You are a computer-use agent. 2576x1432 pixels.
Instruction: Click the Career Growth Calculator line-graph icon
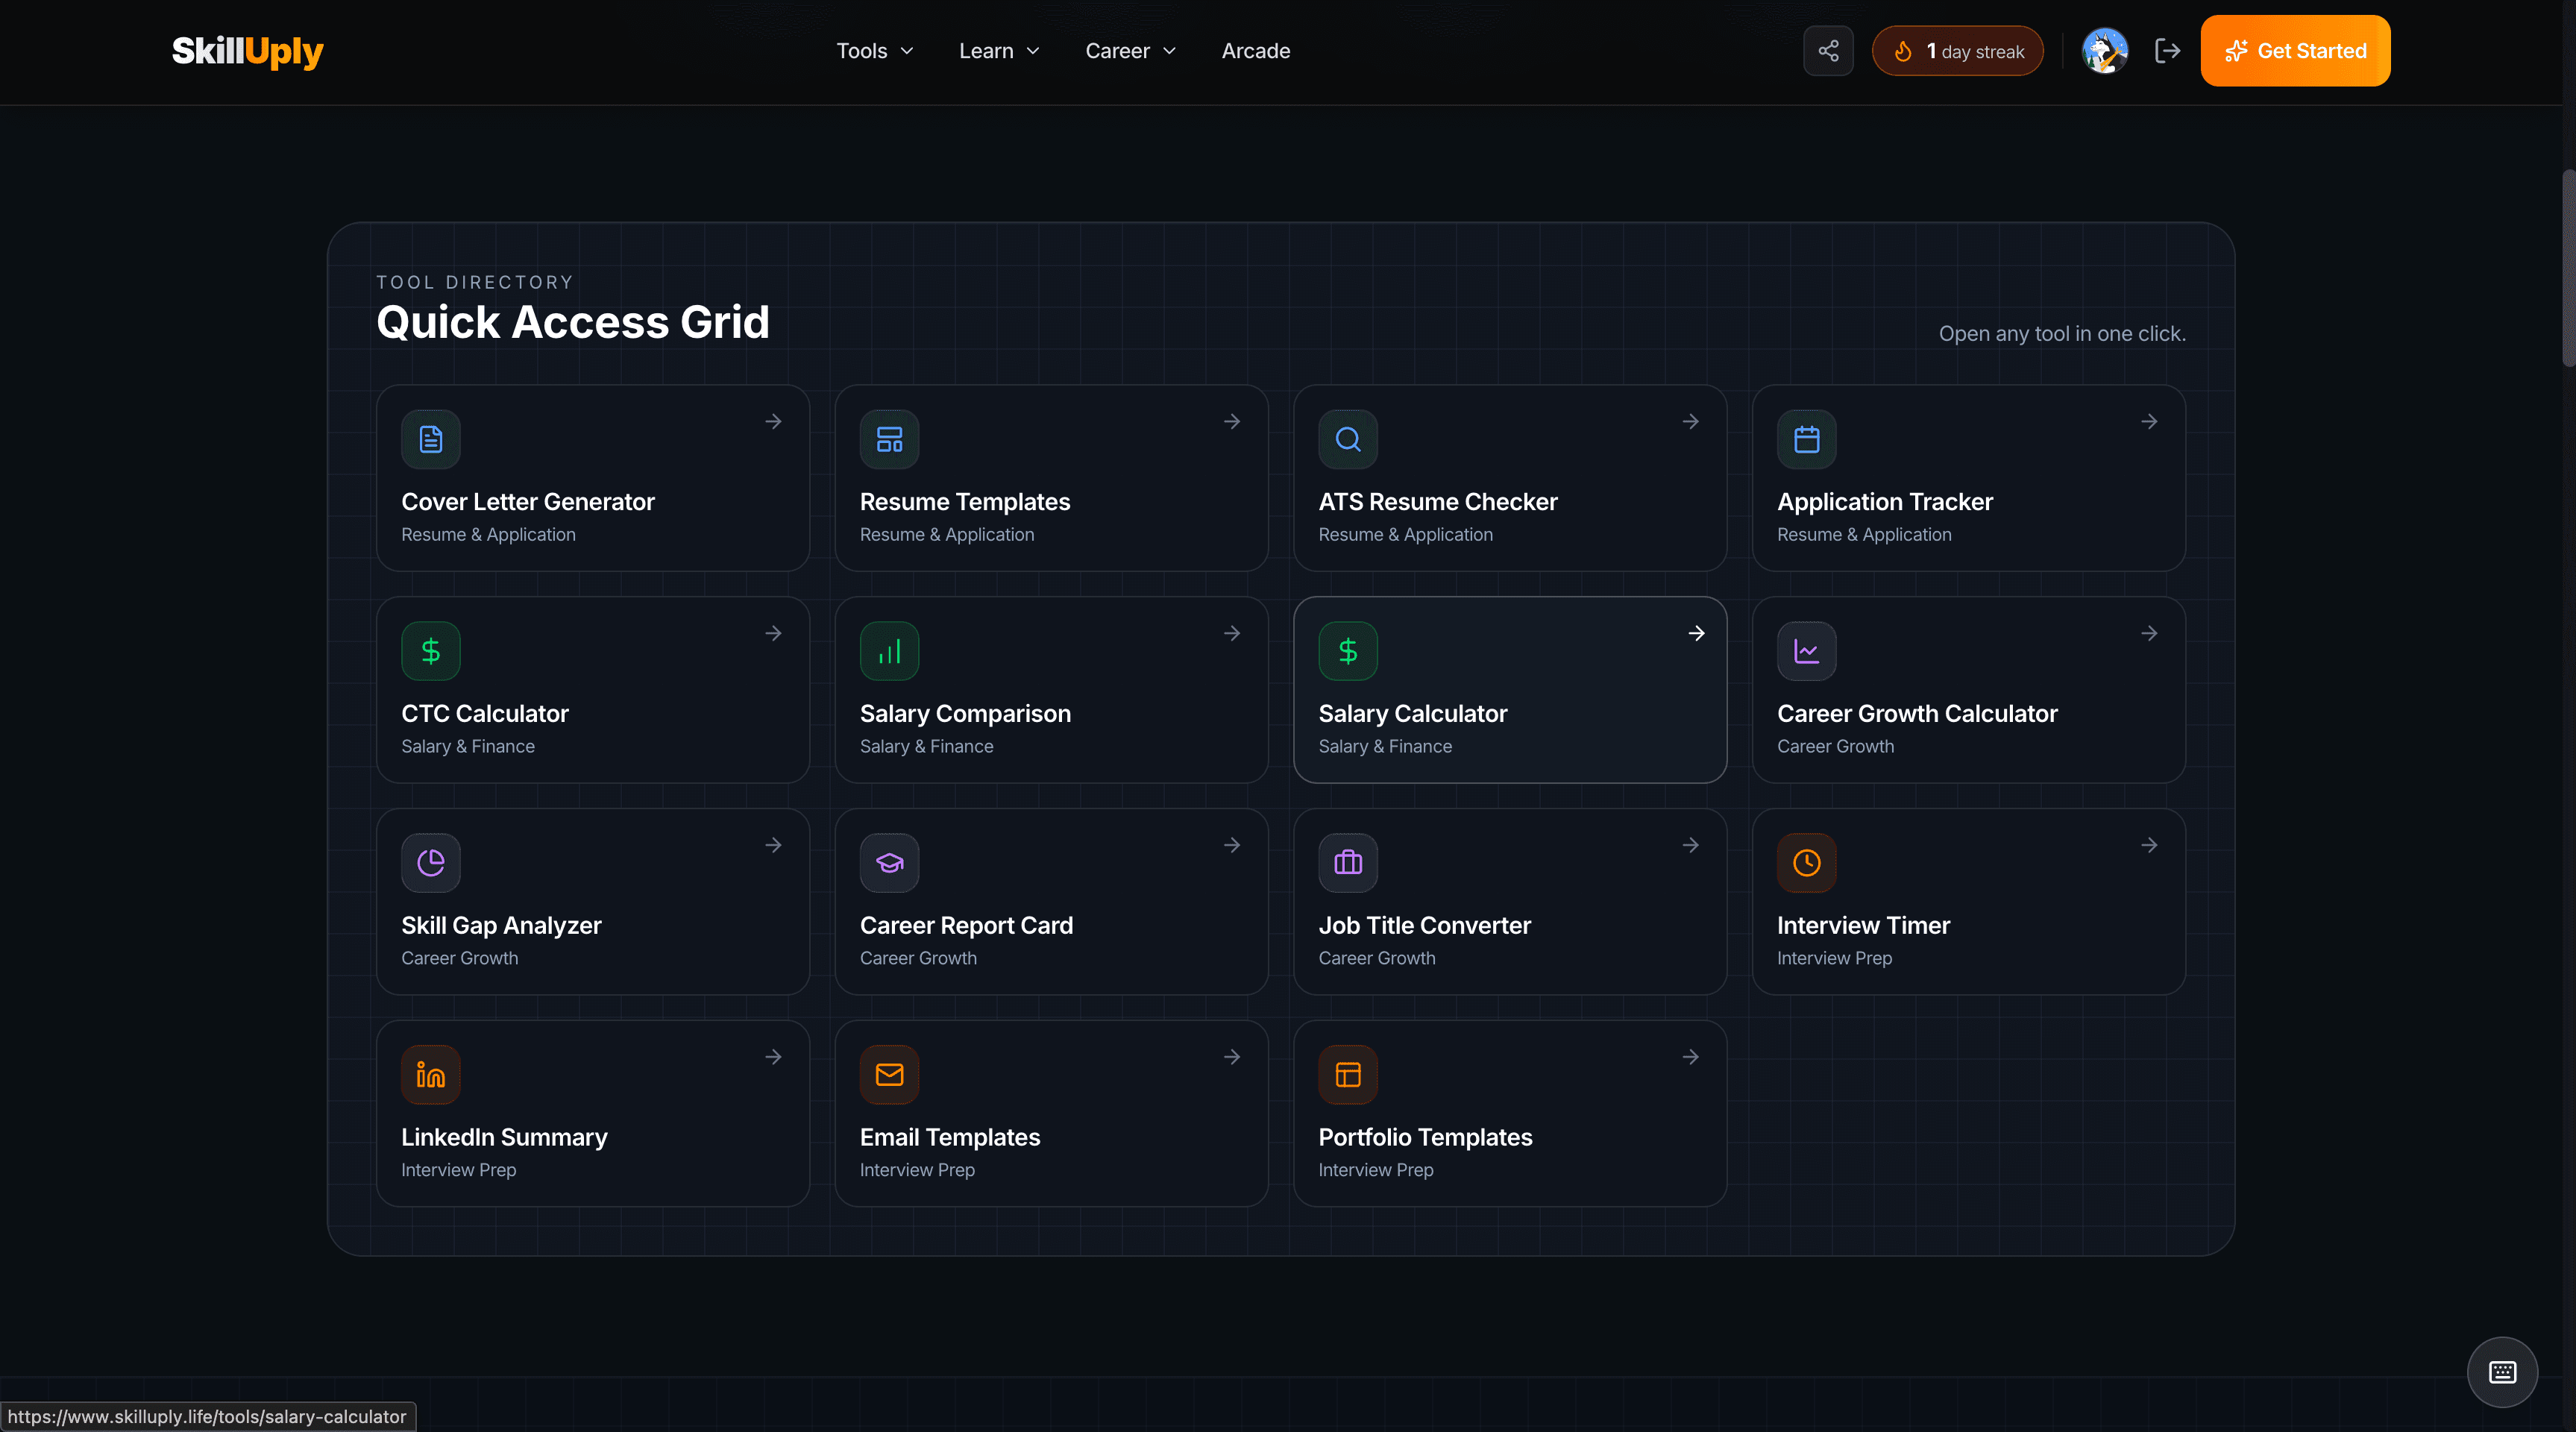(1806, 650)
